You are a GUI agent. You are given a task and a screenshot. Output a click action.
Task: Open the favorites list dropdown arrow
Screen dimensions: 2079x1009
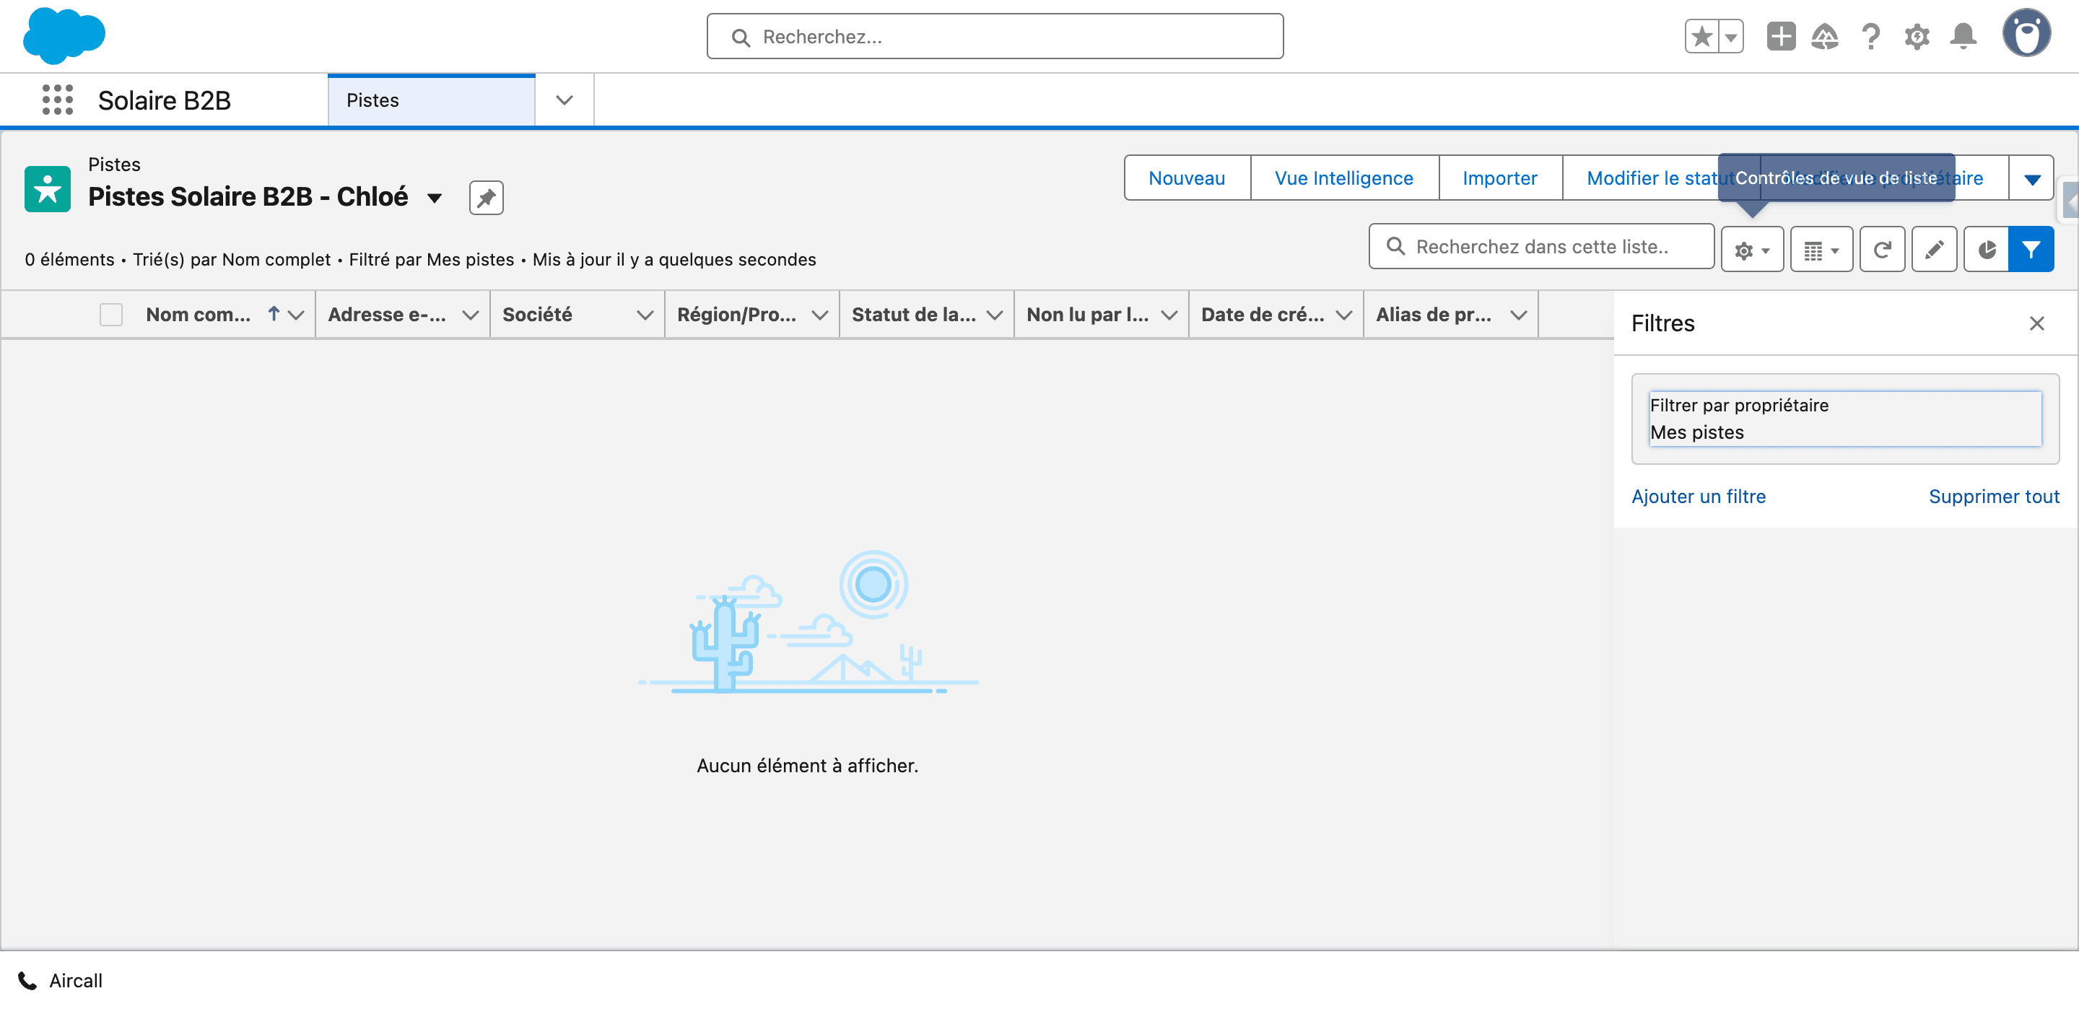pos(1730,36)
